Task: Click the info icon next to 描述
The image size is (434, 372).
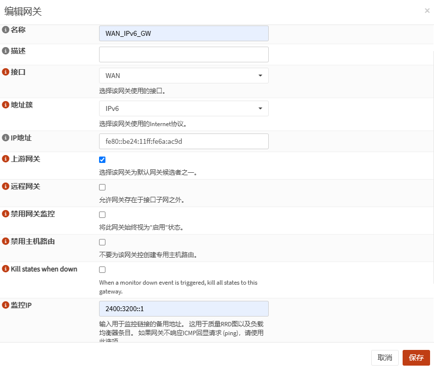Action: (6, 51)
